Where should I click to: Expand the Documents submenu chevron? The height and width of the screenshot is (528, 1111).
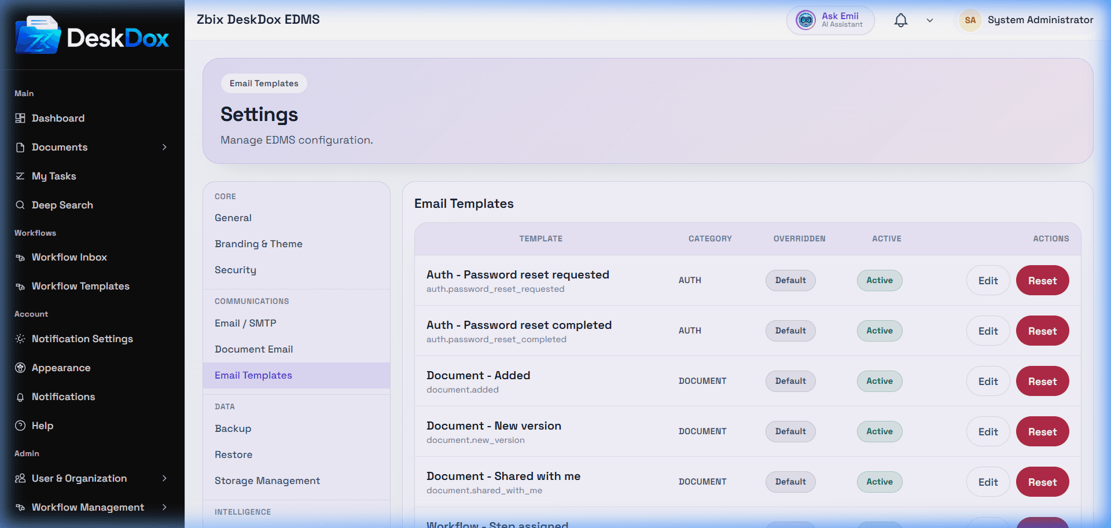coord(165,147)
